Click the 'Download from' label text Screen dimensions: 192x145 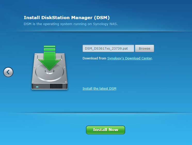tap(94, 58)
